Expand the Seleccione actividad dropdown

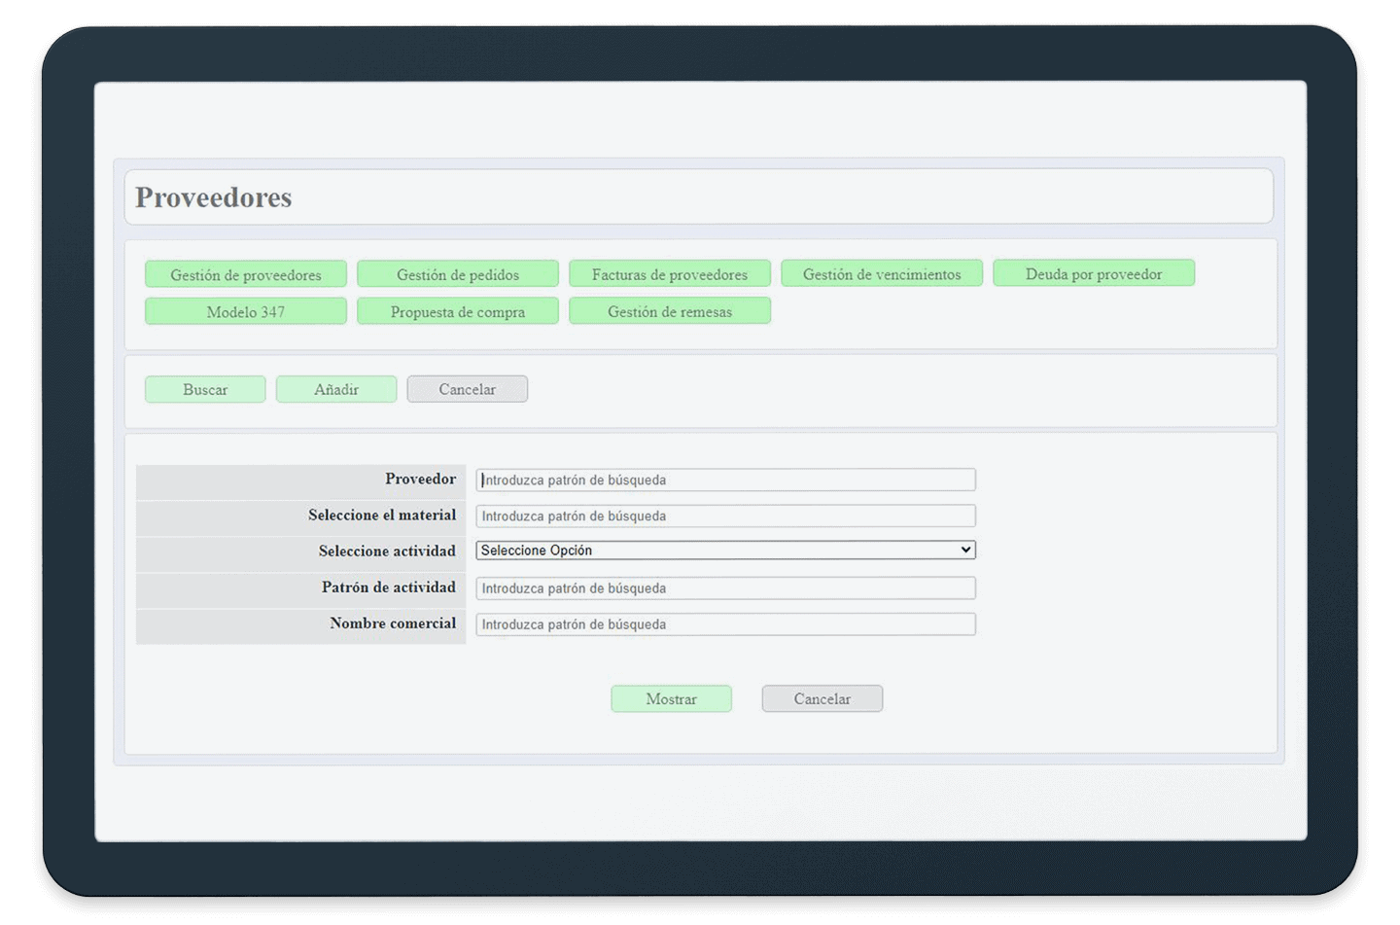[725, 551]
